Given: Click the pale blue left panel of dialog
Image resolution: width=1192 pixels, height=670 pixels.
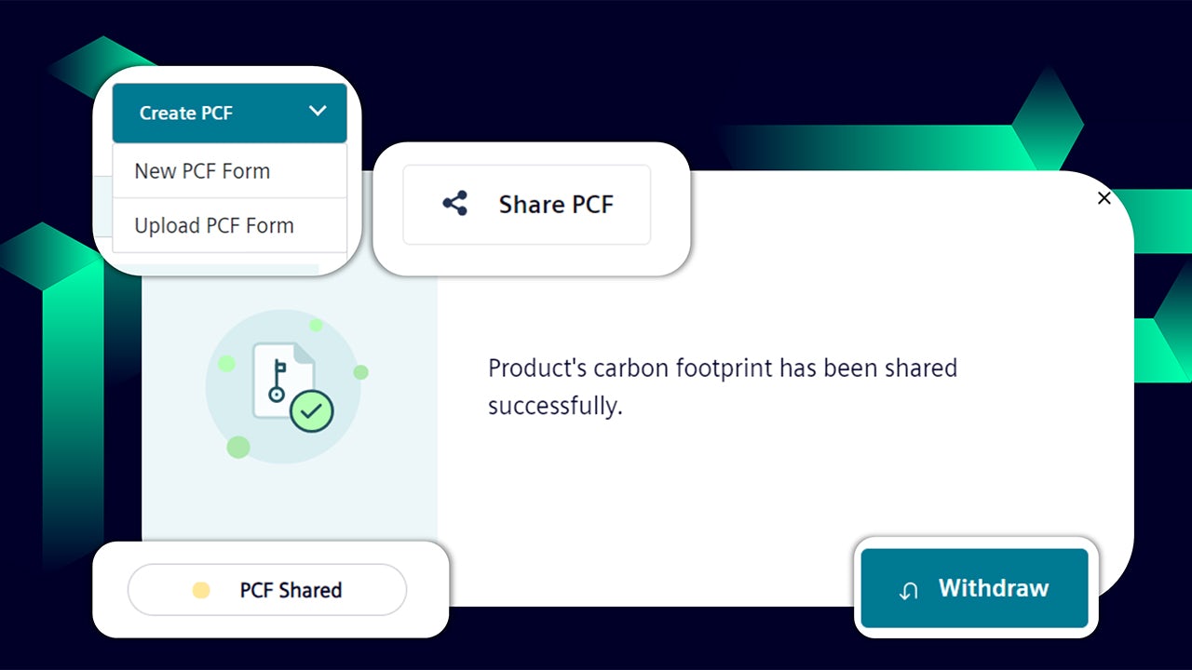Looking at the screenshot, I should pyautogui.click(x=289, y=502).
